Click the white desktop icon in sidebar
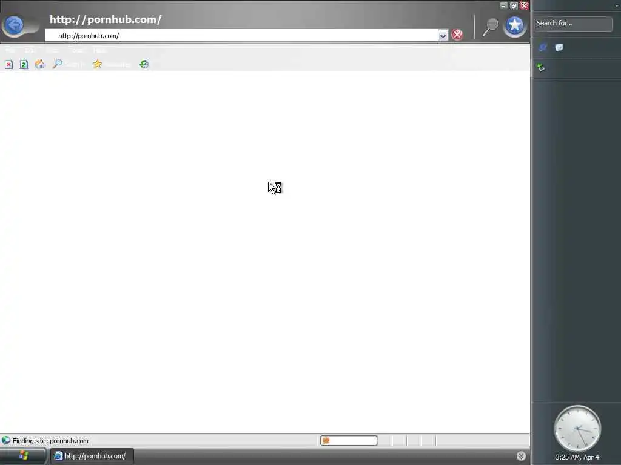The width and height of the screenshot is (621, 465). (x=559, y=47)
